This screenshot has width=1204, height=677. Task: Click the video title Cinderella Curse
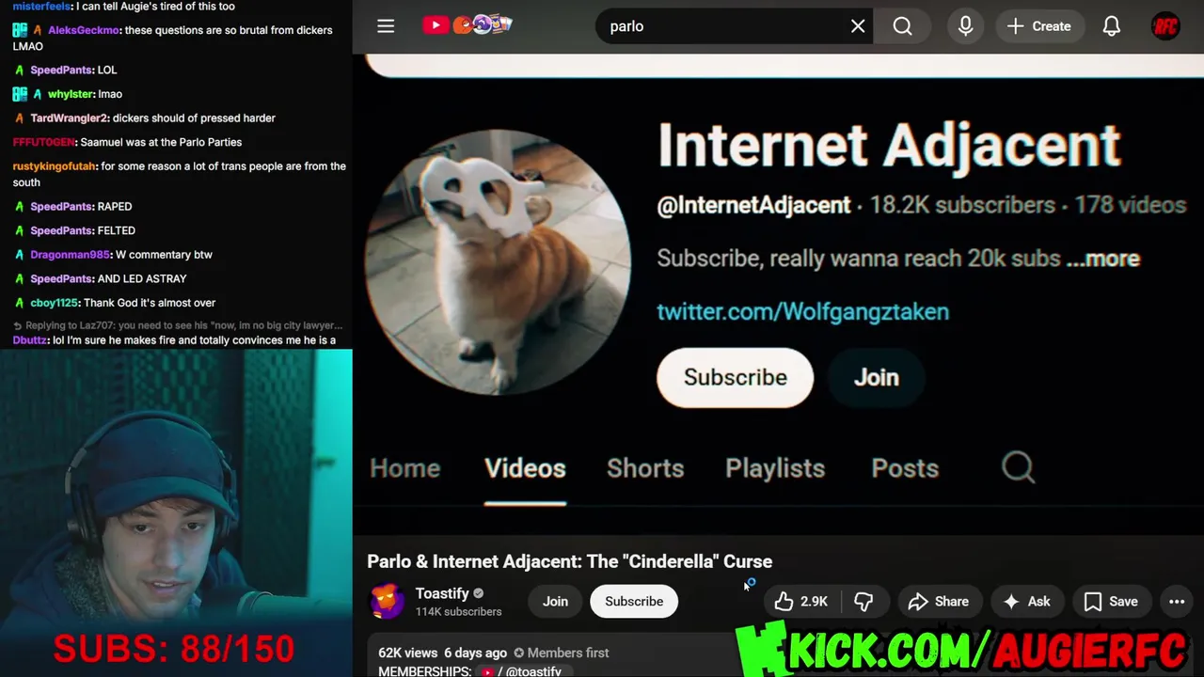[x=569, y=561]
